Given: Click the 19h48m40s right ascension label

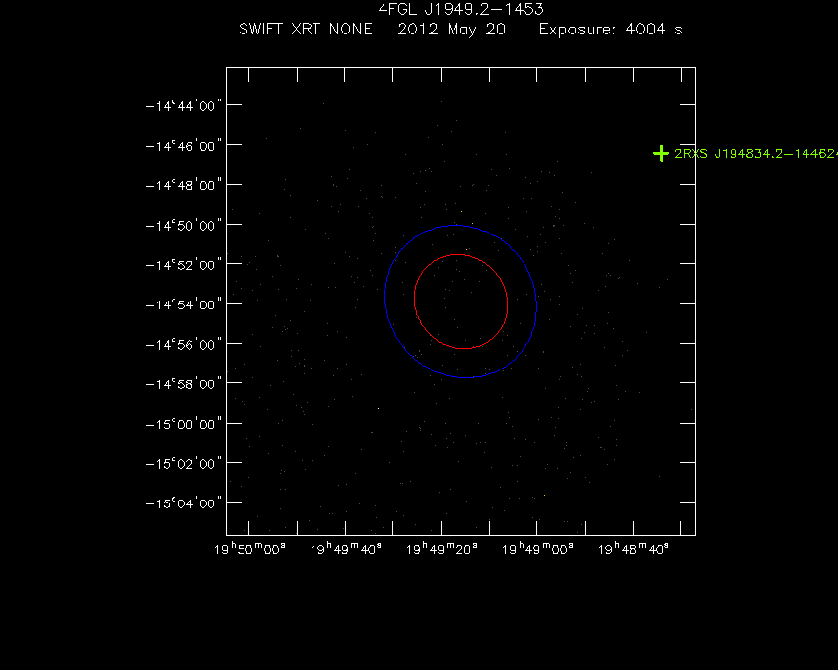Looking at the screenshot, I should [633, 549].
